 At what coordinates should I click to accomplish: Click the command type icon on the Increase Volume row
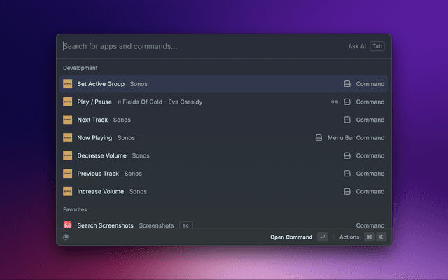[347, 191]
